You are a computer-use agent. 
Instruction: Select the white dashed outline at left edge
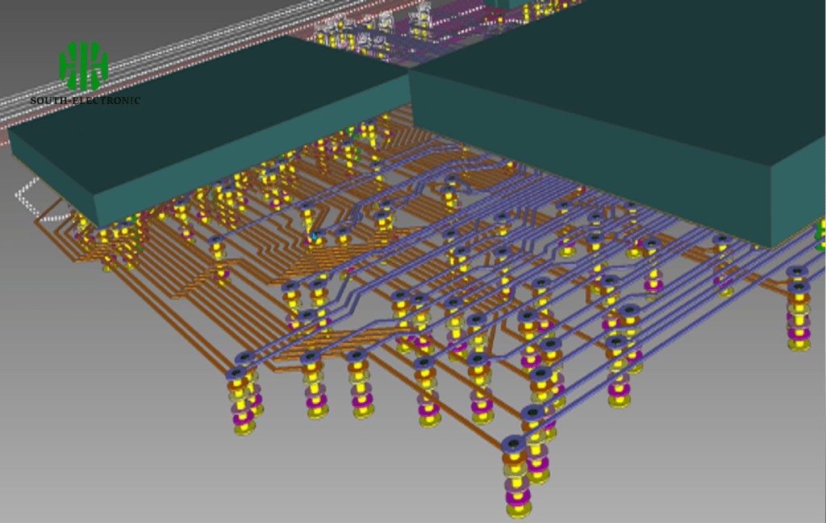coord(32,199)
